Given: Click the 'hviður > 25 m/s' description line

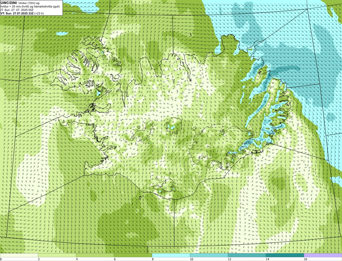Looking at the screenshot, I should click(x=30, y=6).
